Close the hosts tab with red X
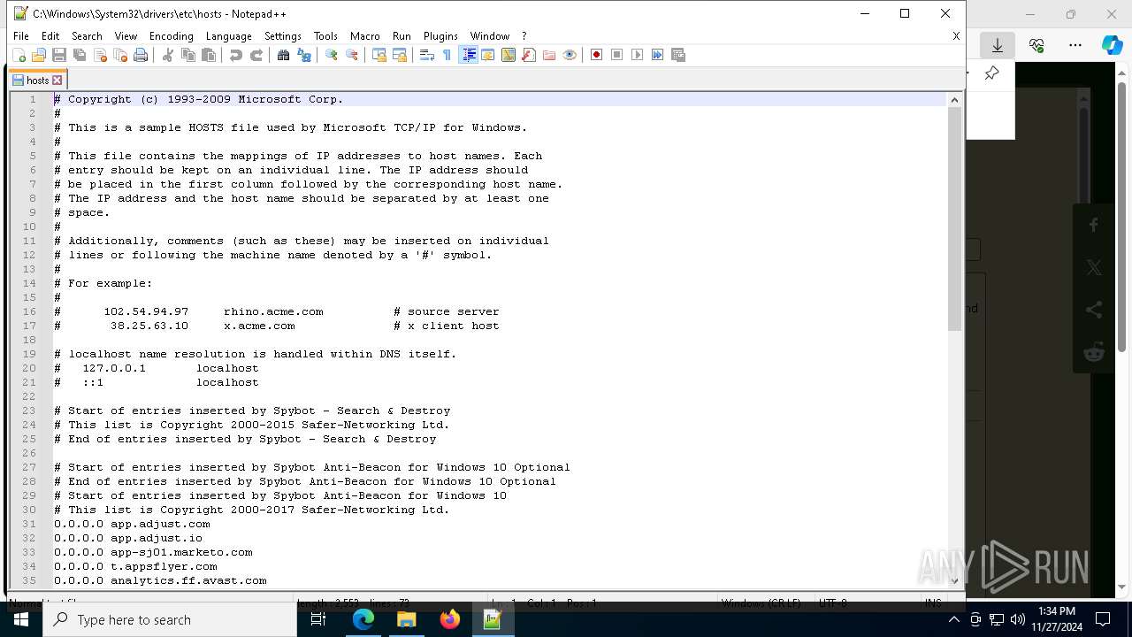The image size is (1132, 637). point(57,81)
